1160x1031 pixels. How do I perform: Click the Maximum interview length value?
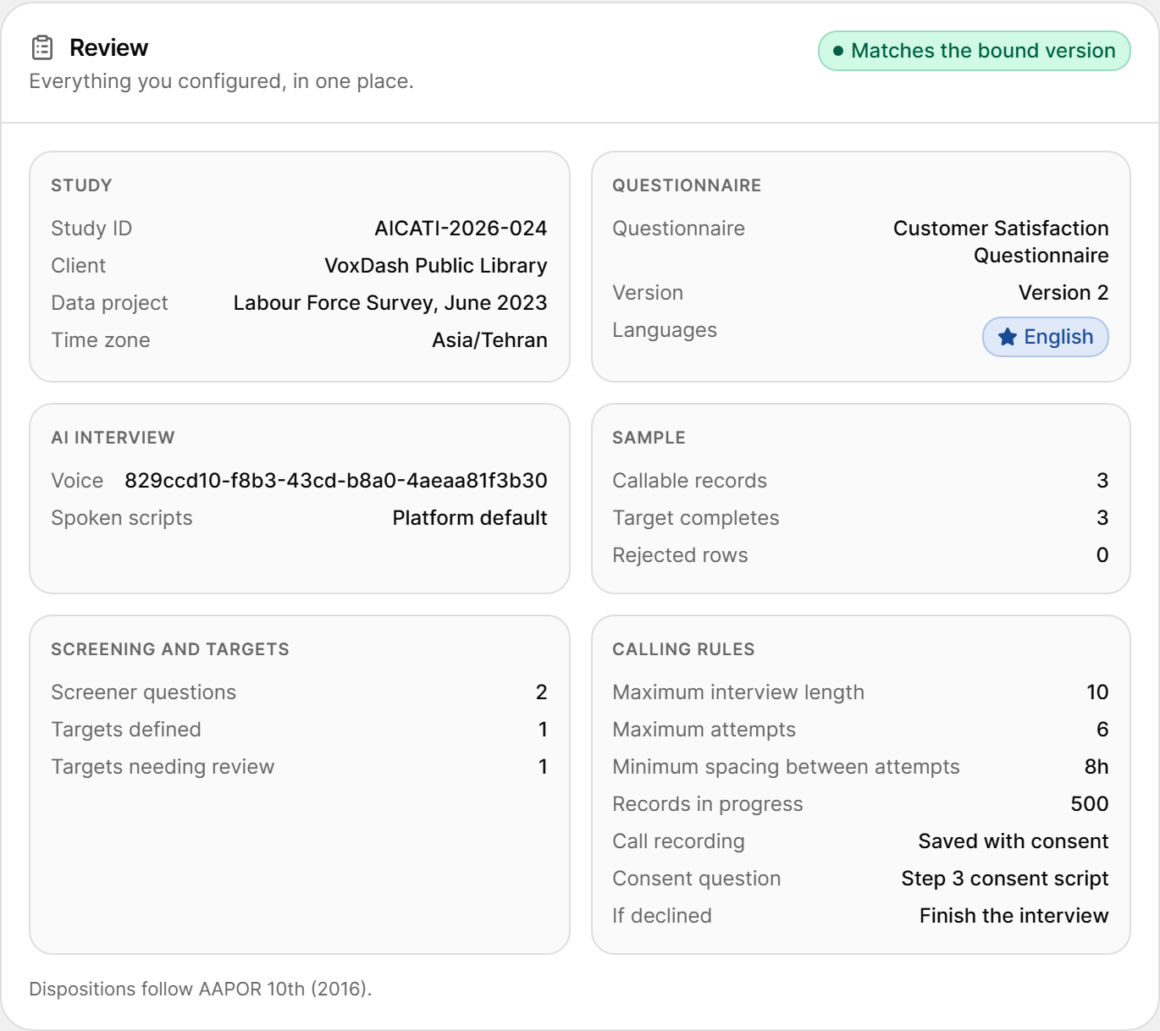coord(1097,692)
